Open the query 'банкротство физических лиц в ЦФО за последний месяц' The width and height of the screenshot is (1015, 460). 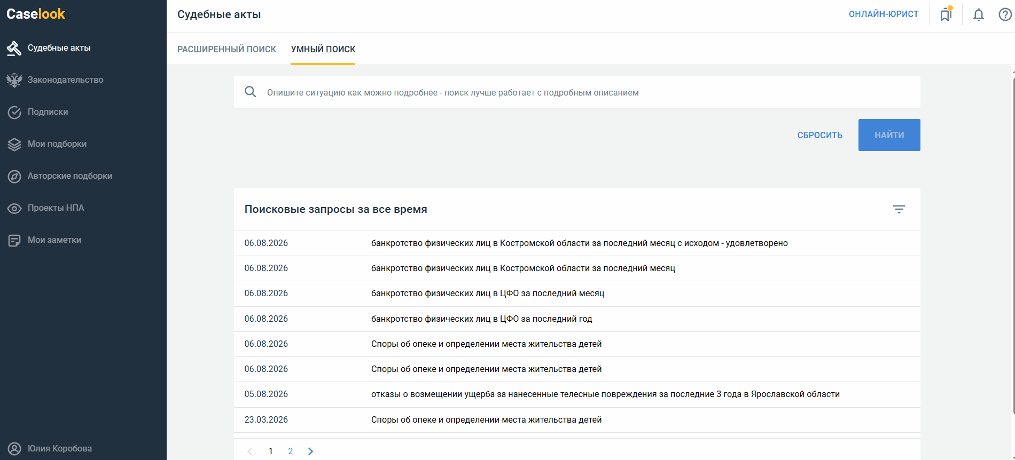(577, 294)
